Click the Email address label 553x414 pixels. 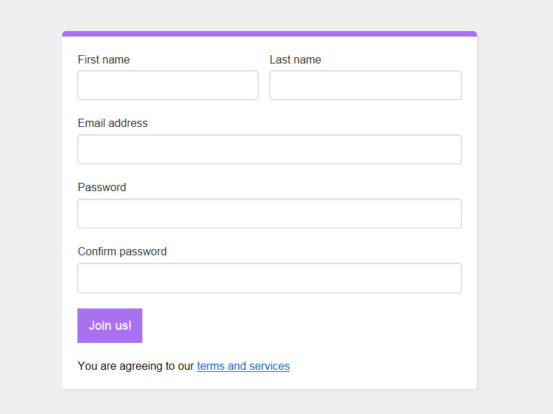click(113, 124)
